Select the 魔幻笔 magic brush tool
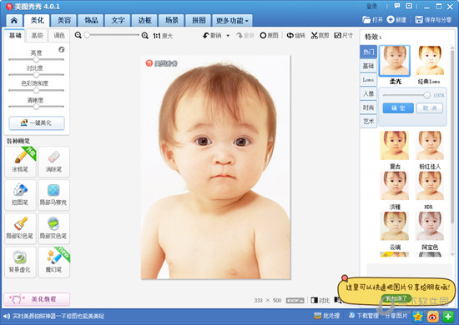 [54, 262]
